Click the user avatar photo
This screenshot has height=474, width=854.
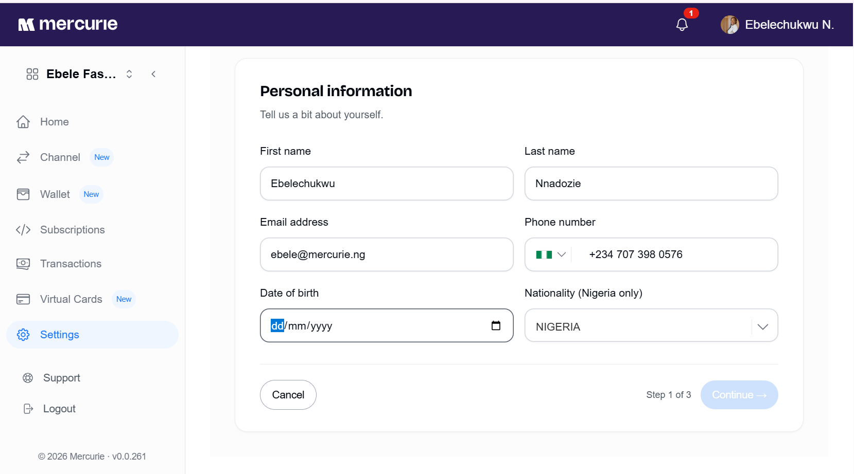coord(729,25)
